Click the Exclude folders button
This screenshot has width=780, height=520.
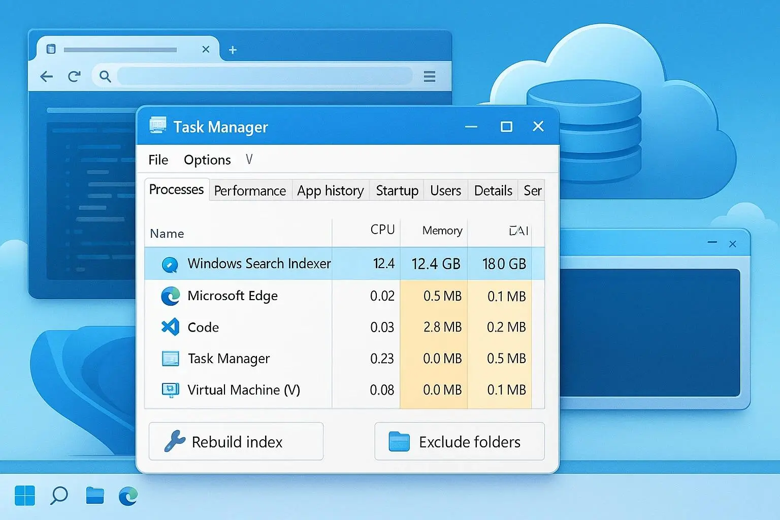click(x=460, y=441)
